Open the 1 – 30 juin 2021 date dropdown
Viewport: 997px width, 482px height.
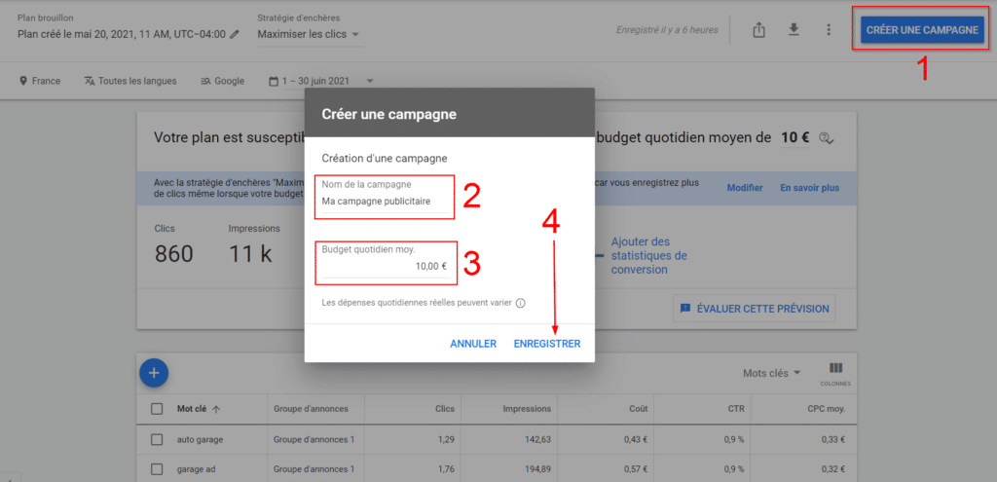[x=320, y=81]
